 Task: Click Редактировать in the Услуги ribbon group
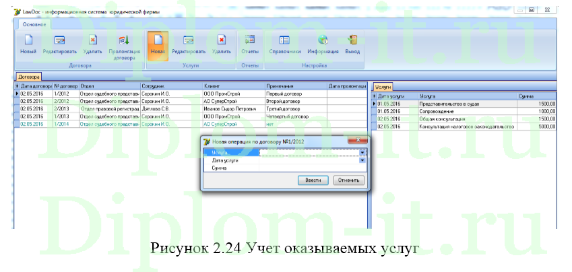pyautogui.click(x=189, y=44)
